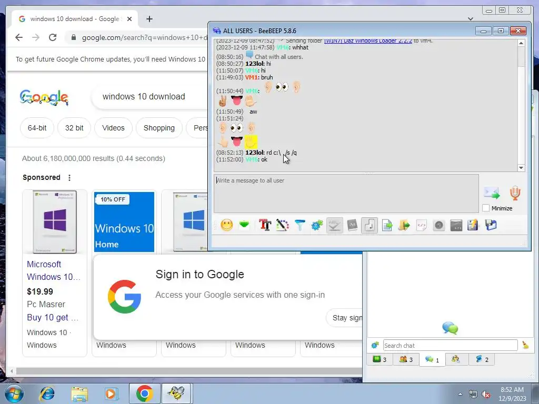Go back in Chrome

19,37
